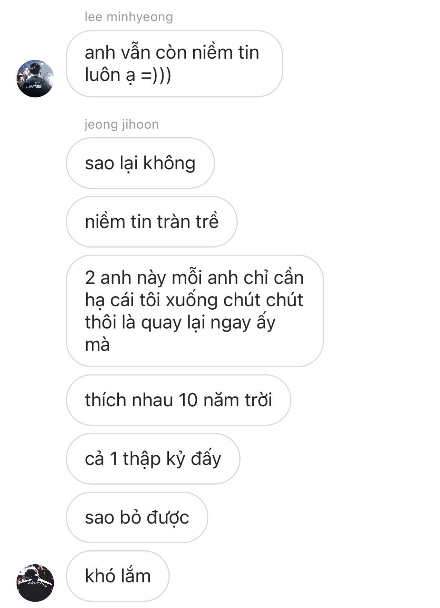440x608 pixels.
Task: Tap the sender name jeong jihoon
Action: coord(121,124)
